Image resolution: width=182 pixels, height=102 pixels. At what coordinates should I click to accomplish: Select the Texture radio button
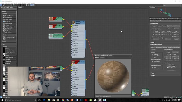coord(151,26)
